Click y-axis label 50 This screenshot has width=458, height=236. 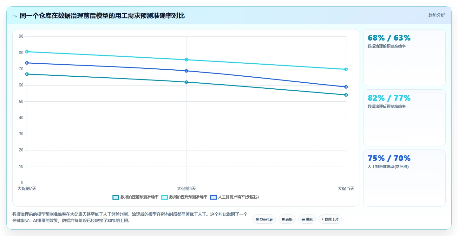click(21, 102)
